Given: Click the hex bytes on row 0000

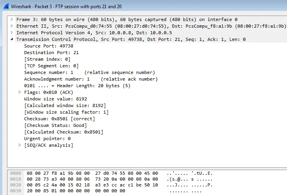Looking at the screenshot, I should [x=92, y=173].
